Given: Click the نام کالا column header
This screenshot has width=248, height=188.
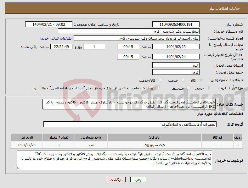Looking at the screenshot, I should [x=154, y=137].
